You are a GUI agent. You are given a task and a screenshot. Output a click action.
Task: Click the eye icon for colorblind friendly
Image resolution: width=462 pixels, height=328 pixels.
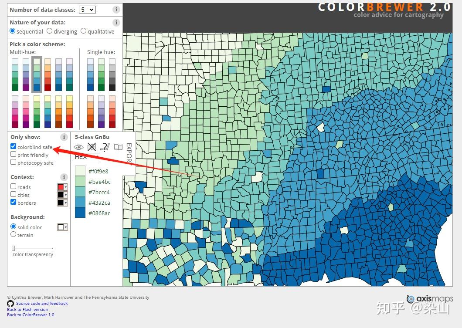click(78, 147)
